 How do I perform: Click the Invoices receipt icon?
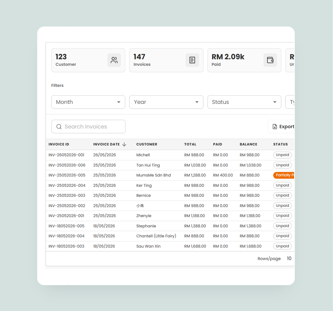[x=192, y=60]
